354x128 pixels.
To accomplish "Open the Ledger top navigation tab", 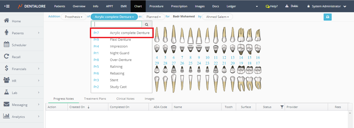I will pyautogui.click(x=231, y=6).
